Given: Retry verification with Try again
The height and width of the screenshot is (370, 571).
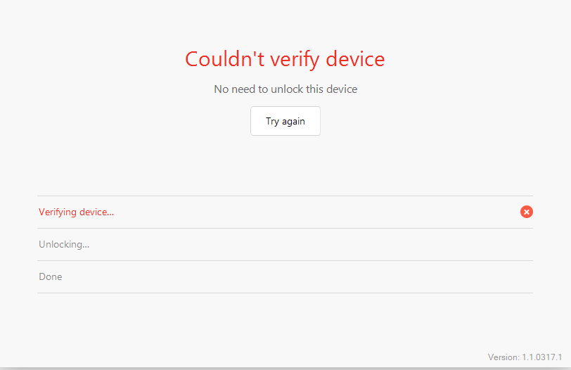Looking at the screenshot, I should [x=285, y=121].
